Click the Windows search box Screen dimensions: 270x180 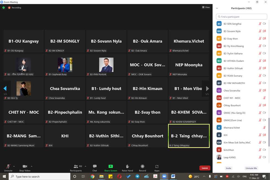pos(40,176)
